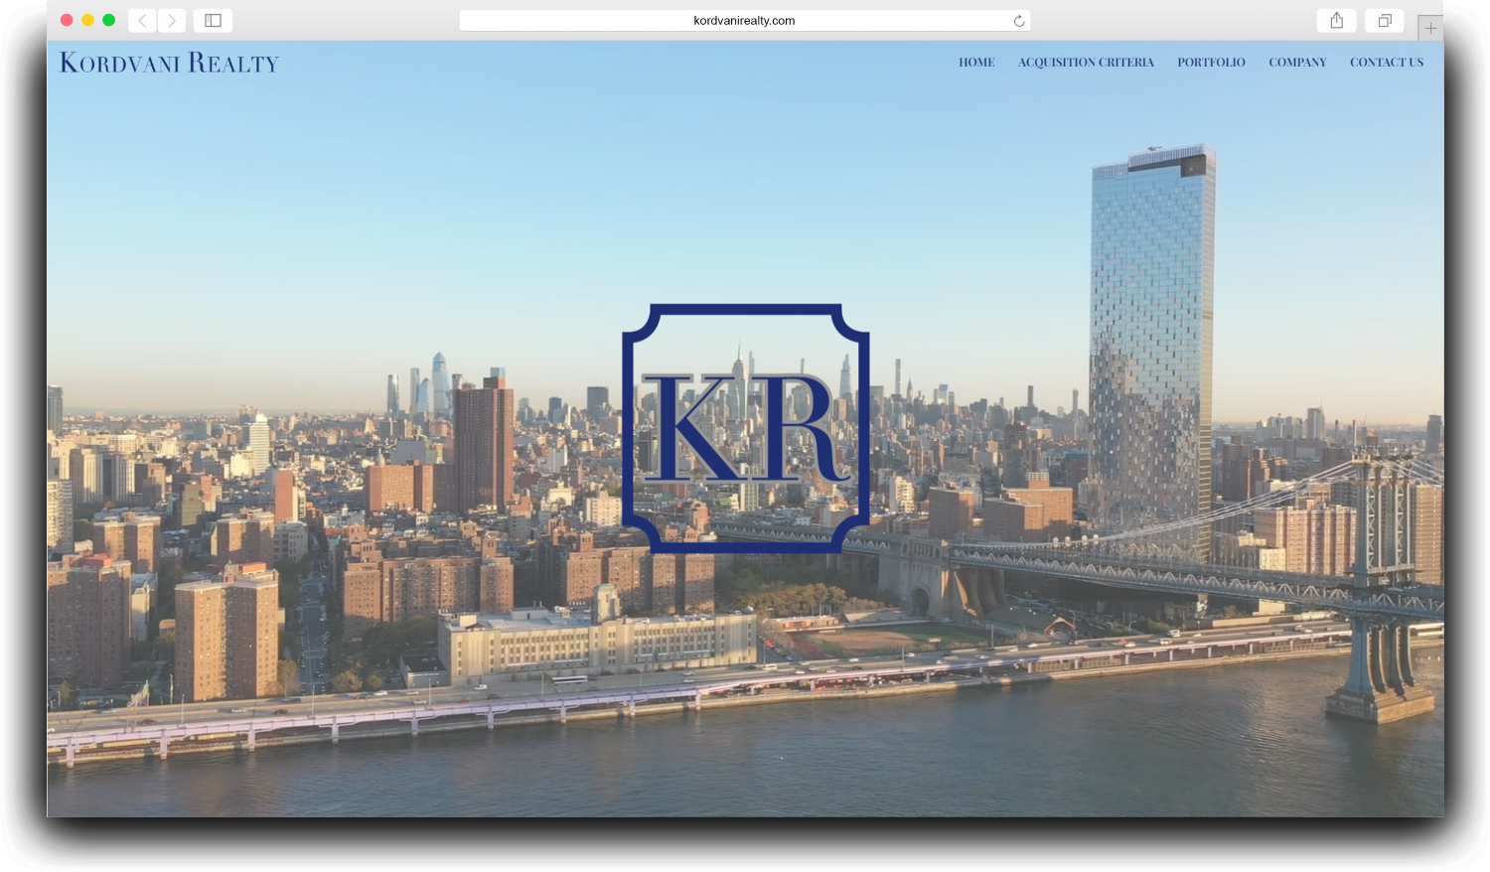Click the Kordvani Realty site title
Viewport: 1490px width, 872px height.
click(169, 63)
